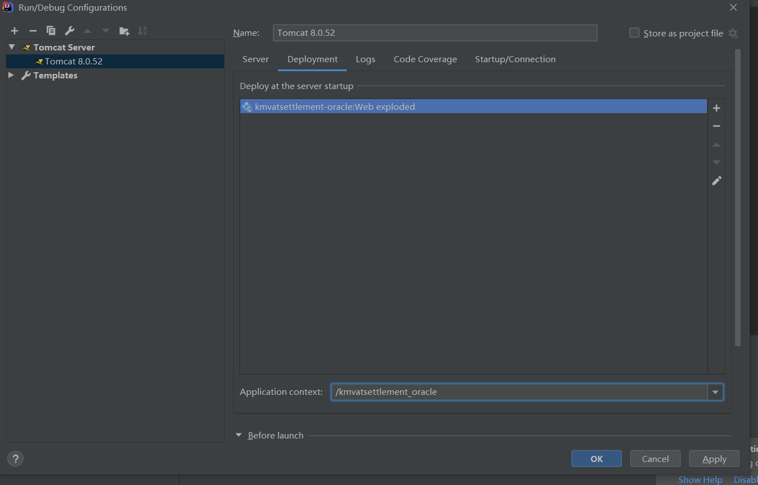
Task: Add a deployment artifact with plus
Action: coord(716,108)
